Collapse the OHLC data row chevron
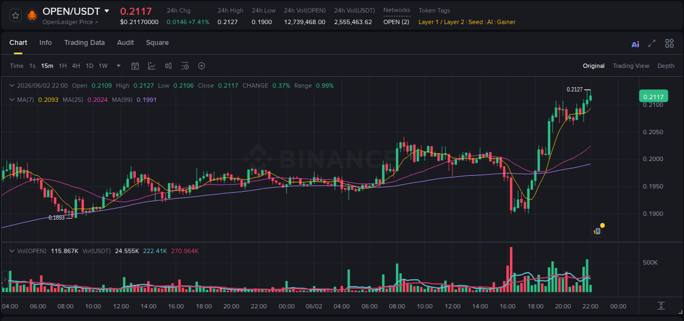This screenshot has width=684, height=321. click(12, 85)
